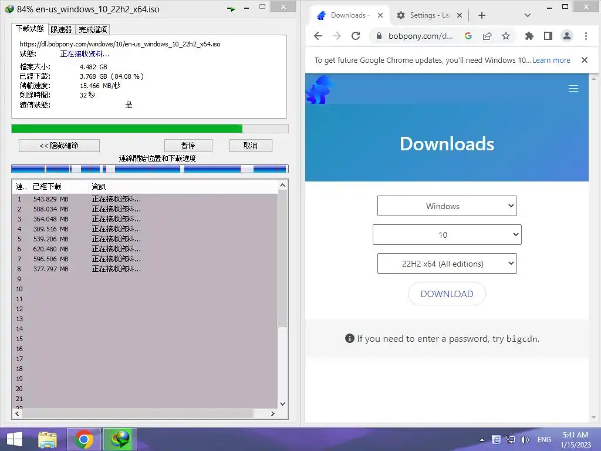Click the green download progress bar

150,129
